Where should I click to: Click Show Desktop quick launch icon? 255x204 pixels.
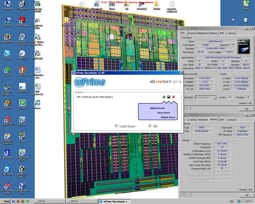[x=13, y=201]
